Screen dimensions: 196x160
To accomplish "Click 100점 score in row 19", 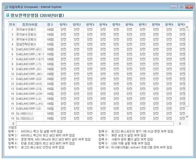I will click(x=50, y=118).
